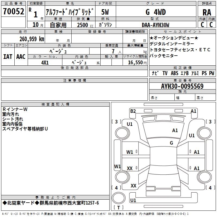Image resolution: width=217 pixels, height=217 pixels.
Task: Click the fuel type ガソリン
Action: point(106,25)
